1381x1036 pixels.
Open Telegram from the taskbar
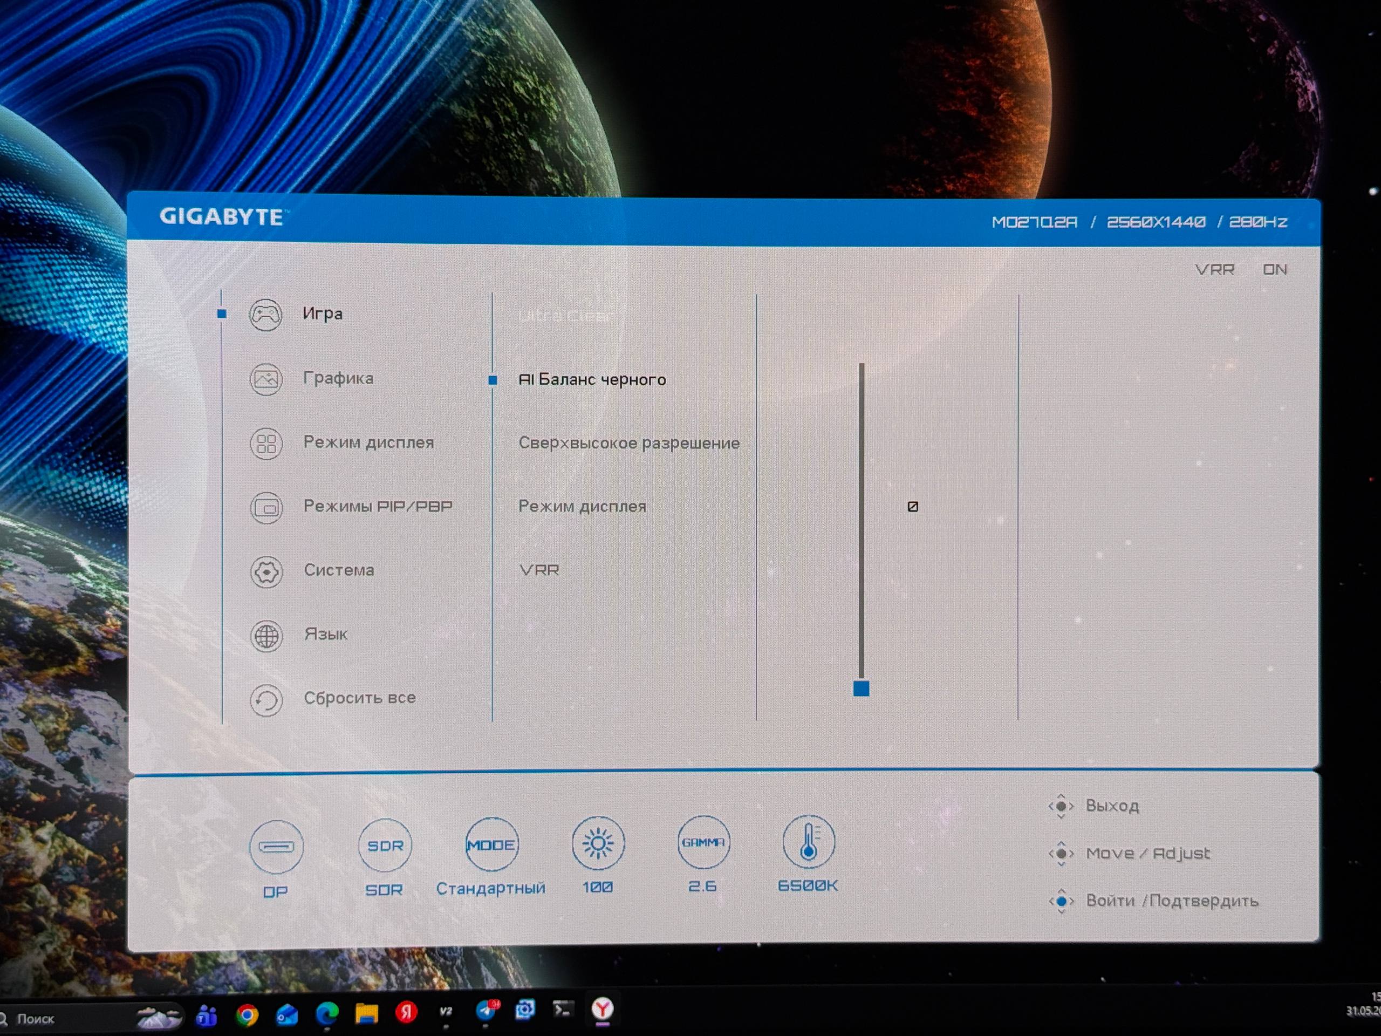487,1011
